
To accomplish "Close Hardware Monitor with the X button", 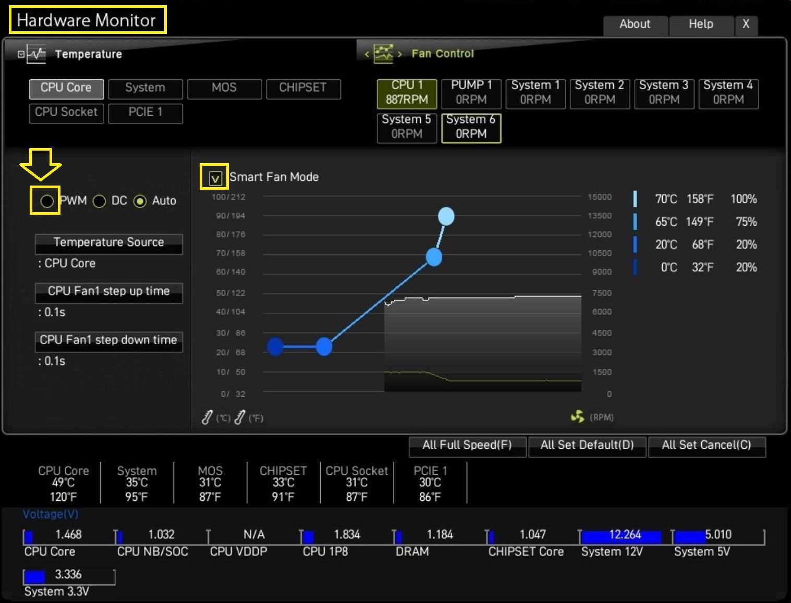I will [746, 24].
